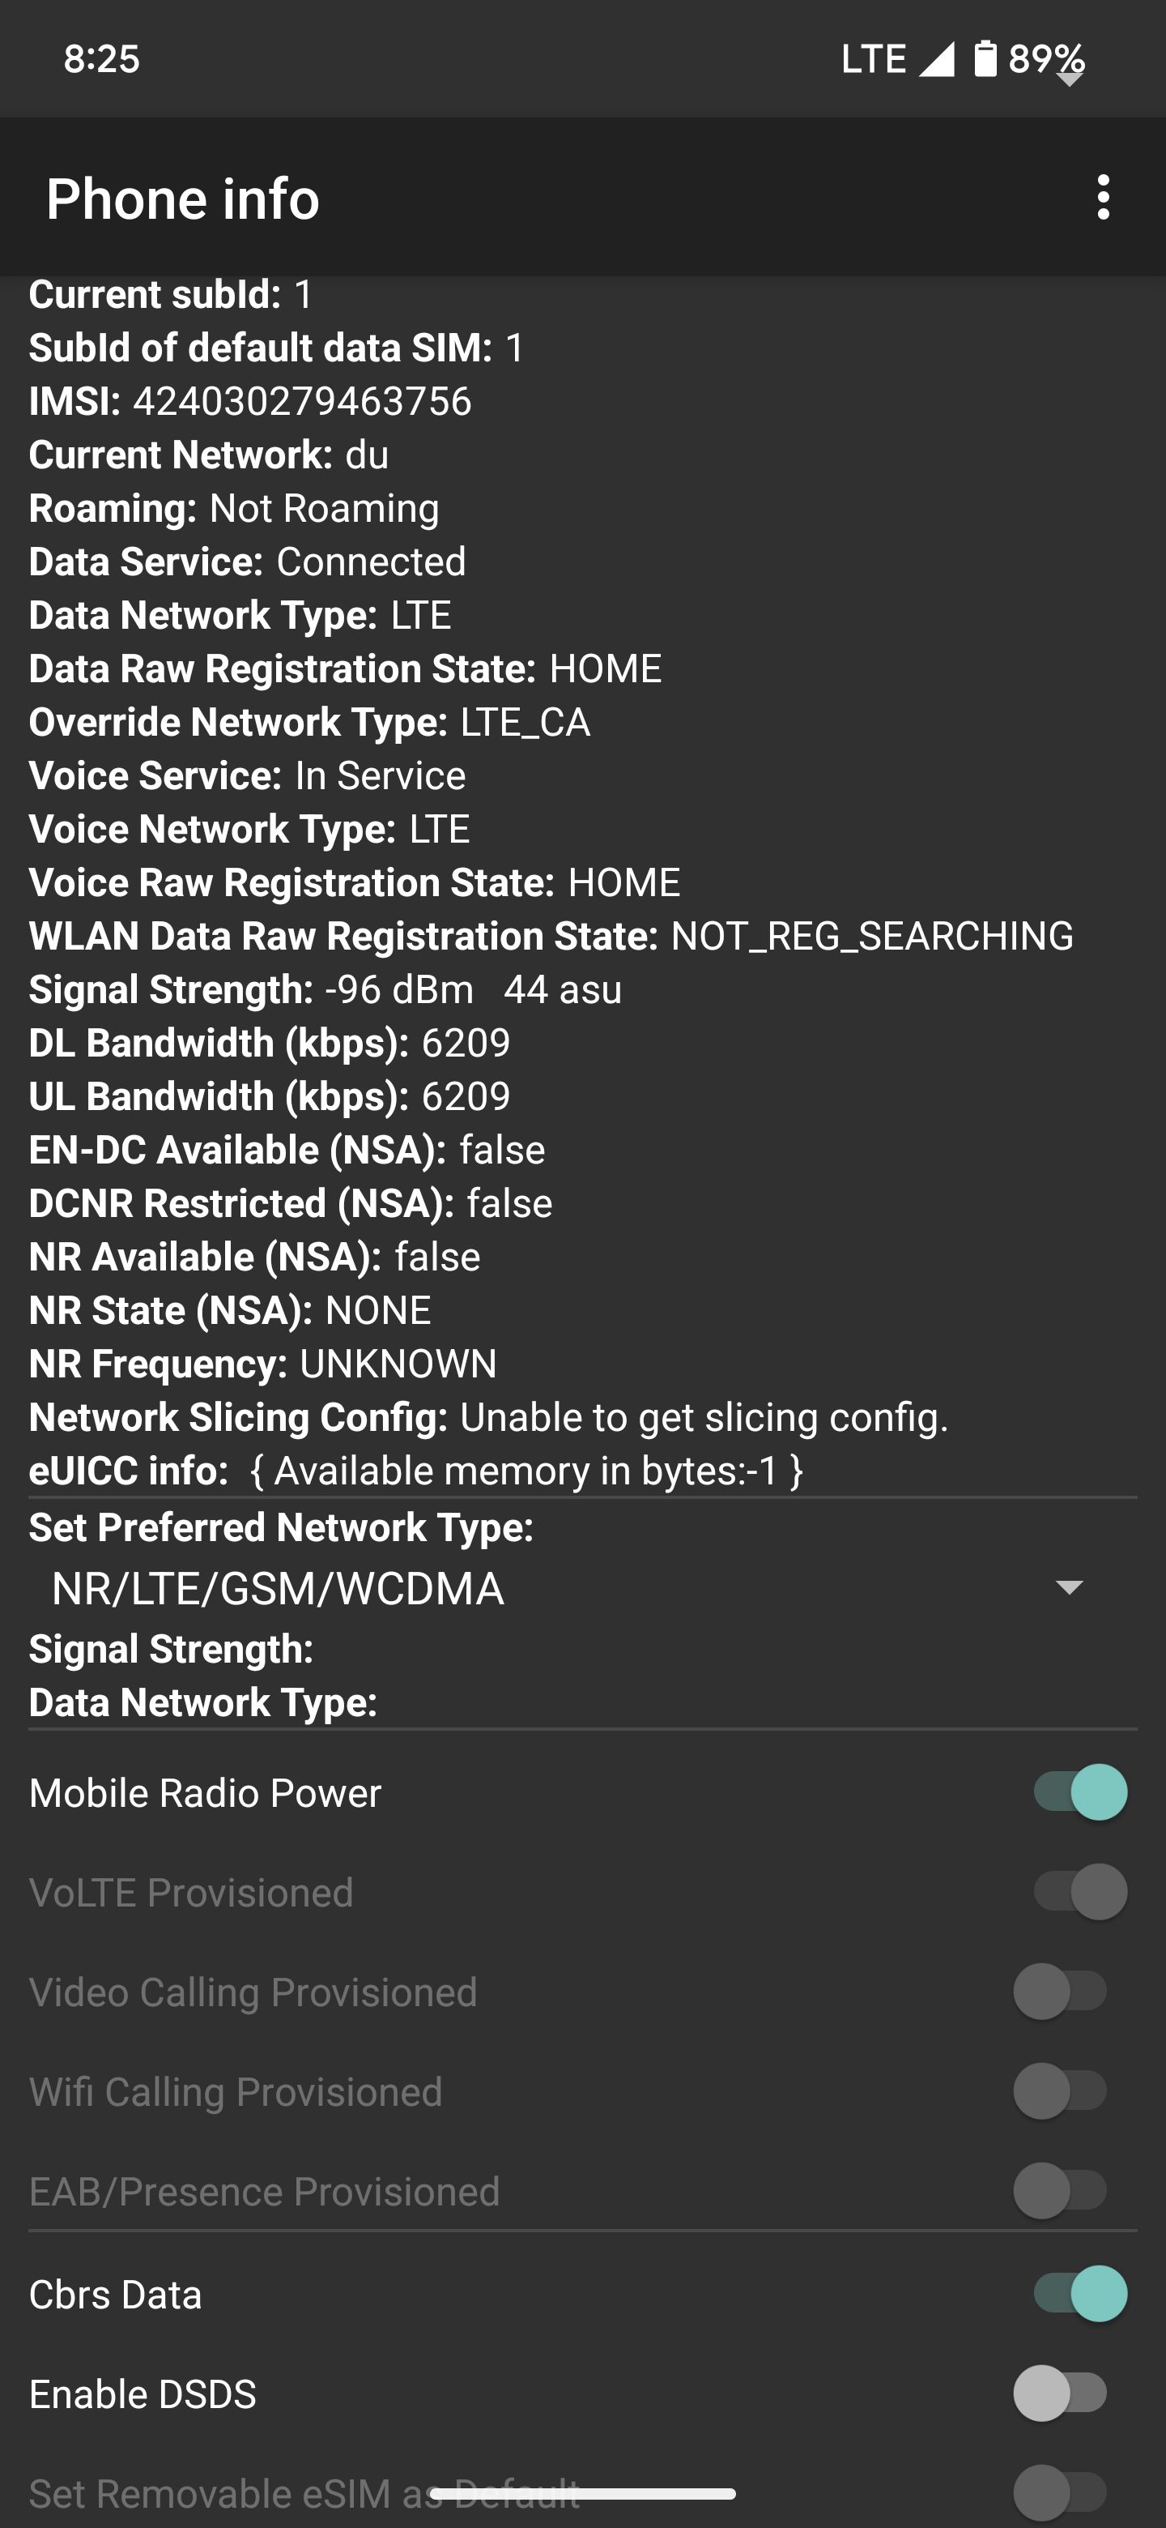Enable the DSDS switch
1166x2528 pixels.
point(1060,2393)
